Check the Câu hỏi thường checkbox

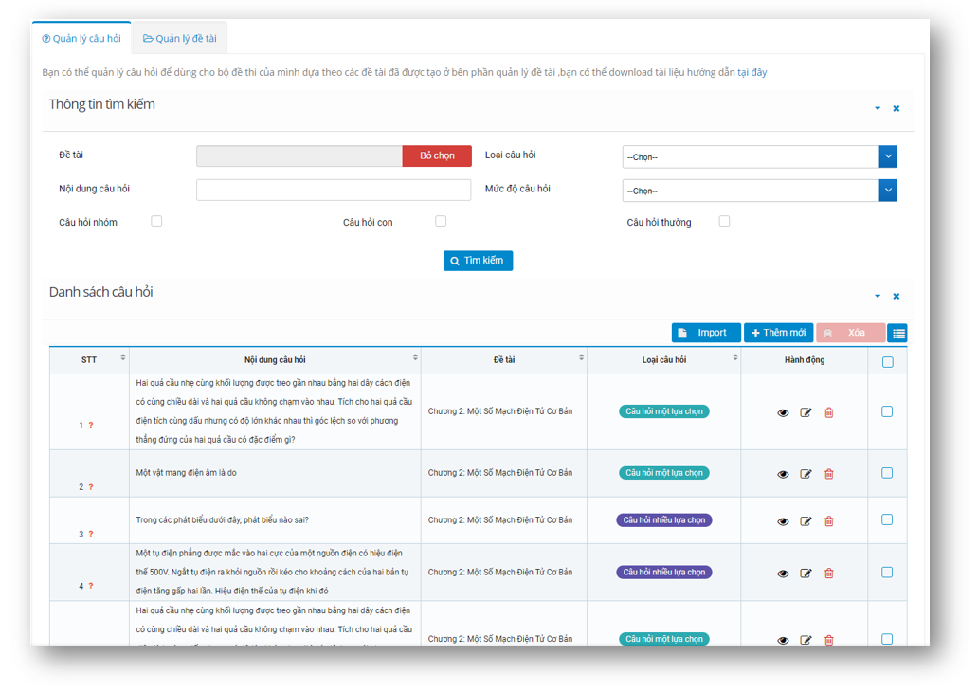click(x=724, y=221)
